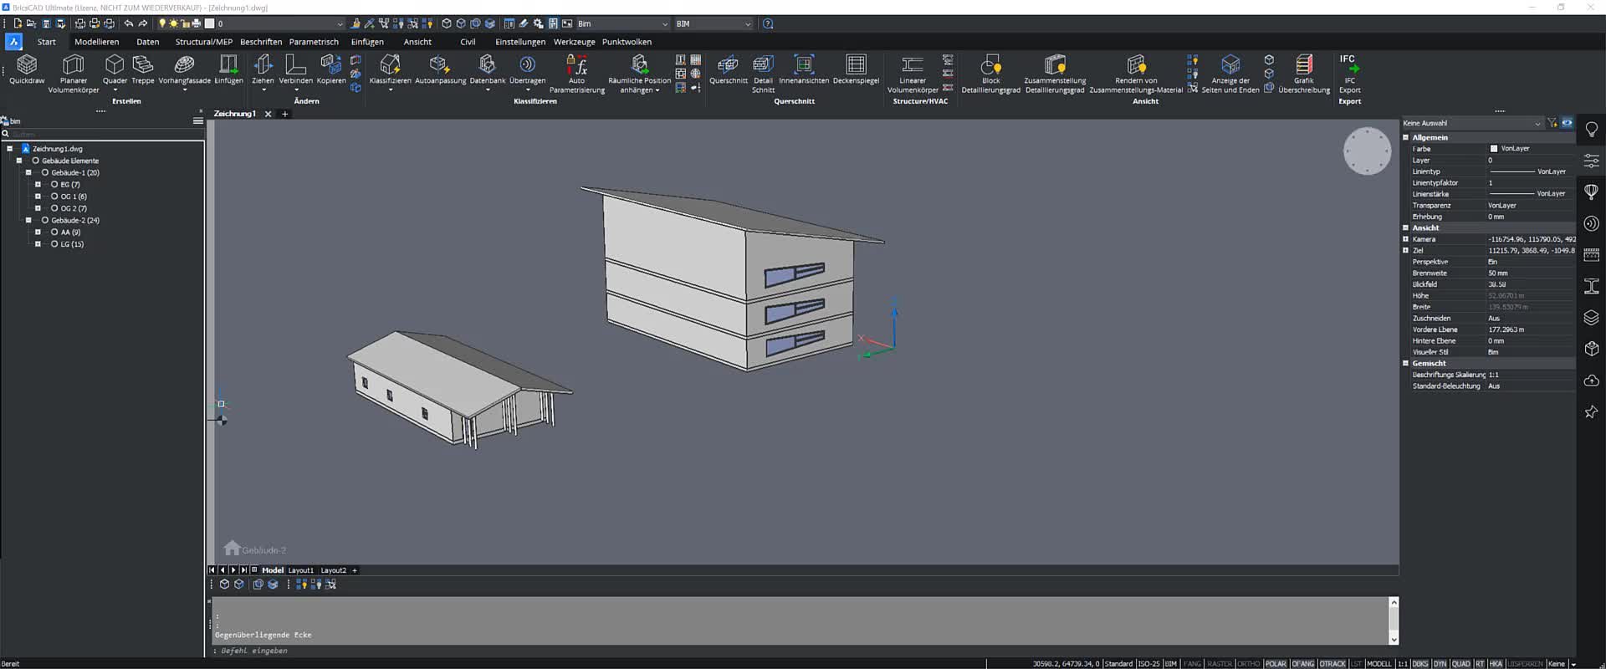1606x669 pixels.
Task: Click the Kopieren tool
Action: (x=330, y=70)
